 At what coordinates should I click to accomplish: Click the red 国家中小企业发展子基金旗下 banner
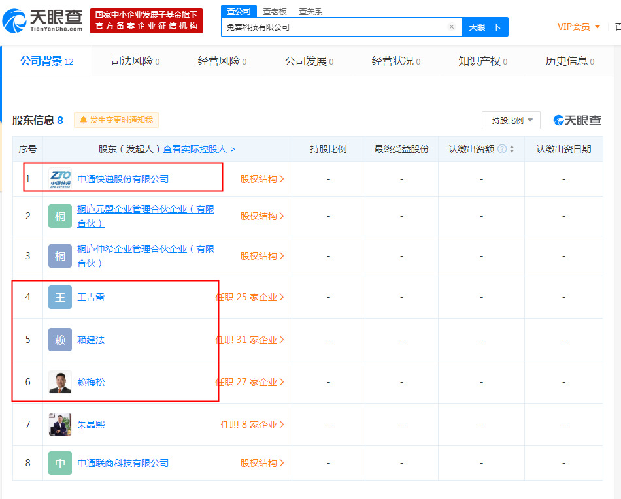[x=146, y=21]
